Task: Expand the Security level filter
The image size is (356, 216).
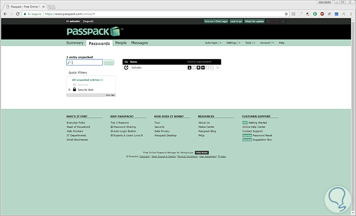Action: [70, 89]
